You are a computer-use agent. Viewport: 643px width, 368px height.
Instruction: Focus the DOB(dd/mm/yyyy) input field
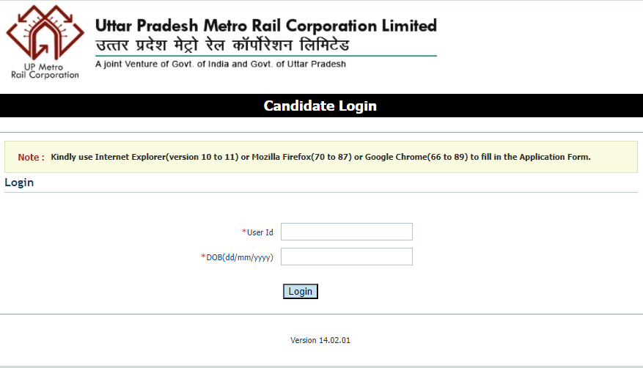coord(347,257)
